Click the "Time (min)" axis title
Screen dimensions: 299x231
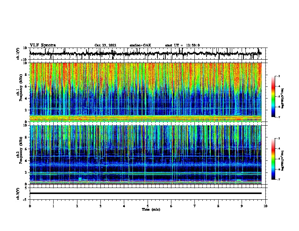click(x=151, y=209)
